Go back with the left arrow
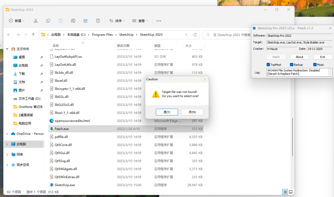The image size is (334, 197). click(x=9, y=35)
